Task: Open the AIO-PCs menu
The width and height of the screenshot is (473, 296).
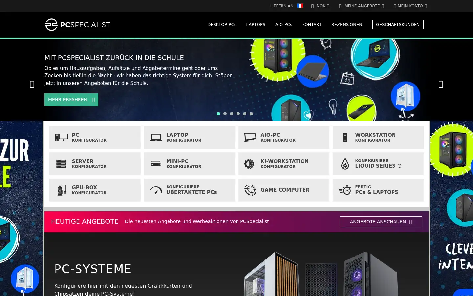Action: [284, 25]
